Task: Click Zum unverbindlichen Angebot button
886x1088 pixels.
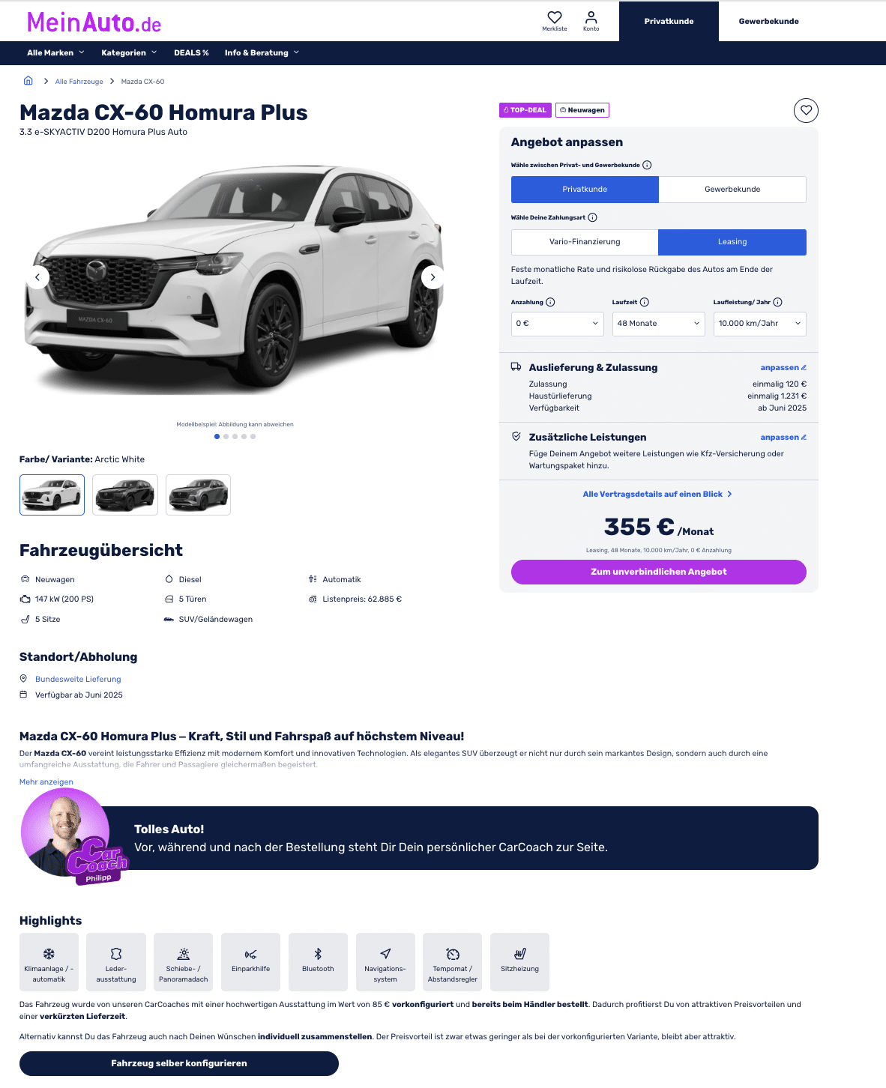Action: [658, 572]
